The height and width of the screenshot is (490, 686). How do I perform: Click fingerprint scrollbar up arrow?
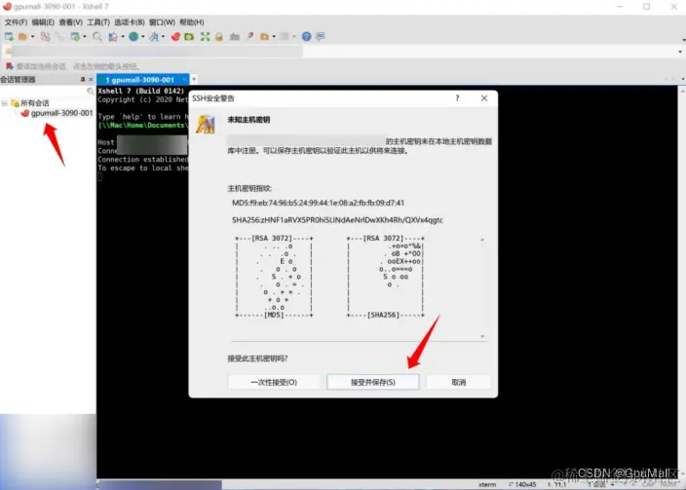coord(482,241)
